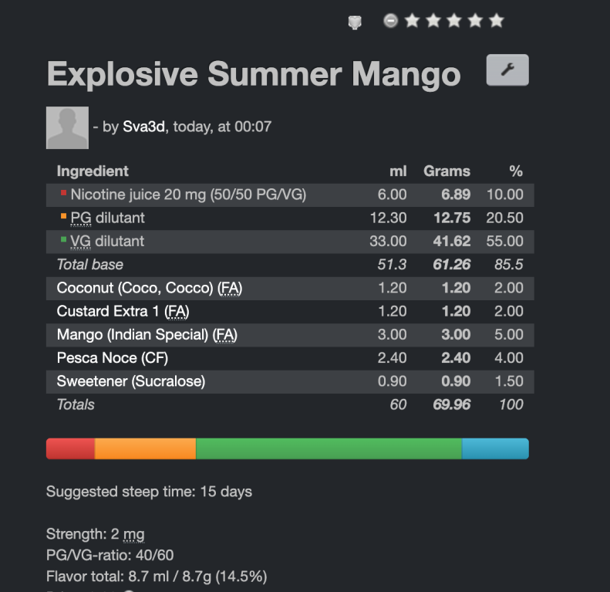Open Sweetener (Sucralose) flavor link
The image size is (610, 592).
[131, 381]
